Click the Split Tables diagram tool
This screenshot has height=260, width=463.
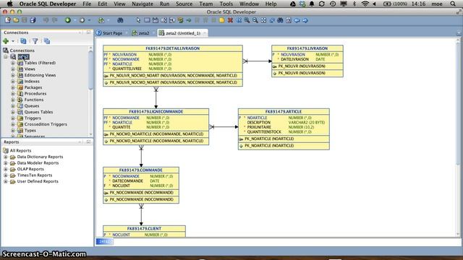(163, 20)
